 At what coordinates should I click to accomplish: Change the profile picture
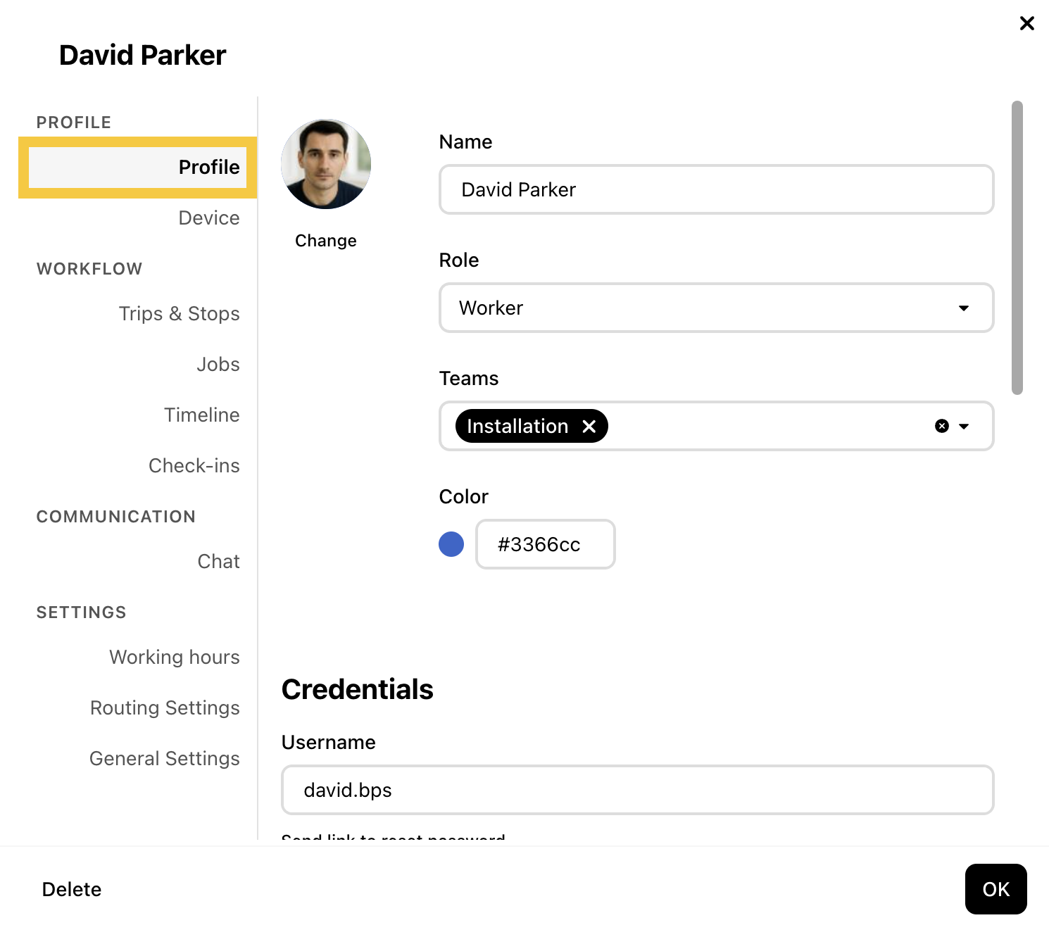pyautogui.click(x=326, y=241)
